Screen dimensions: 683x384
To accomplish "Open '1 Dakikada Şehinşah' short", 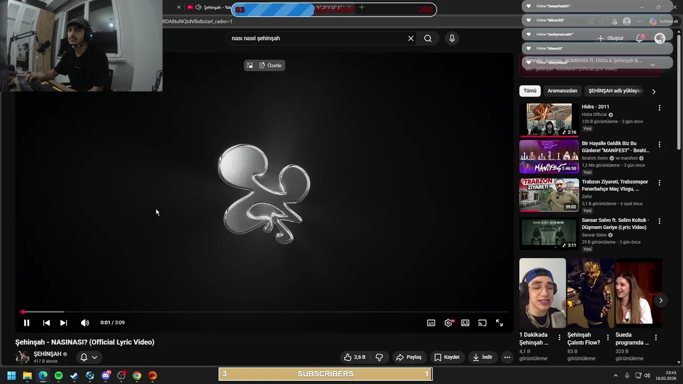I will coord(542,293).
